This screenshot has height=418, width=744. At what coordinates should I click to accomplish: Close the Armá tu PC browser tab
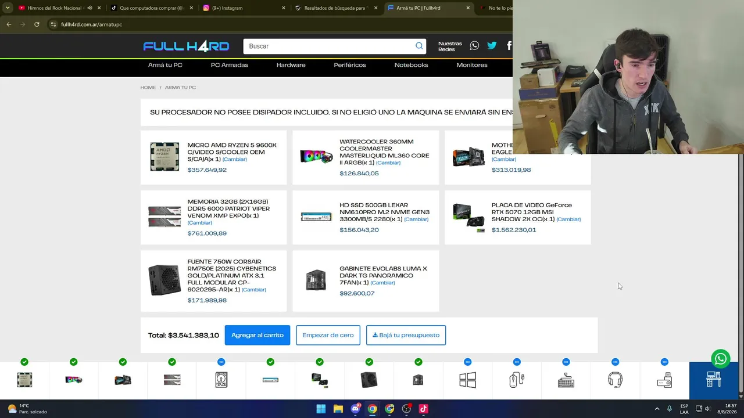(x=468, y=8)
